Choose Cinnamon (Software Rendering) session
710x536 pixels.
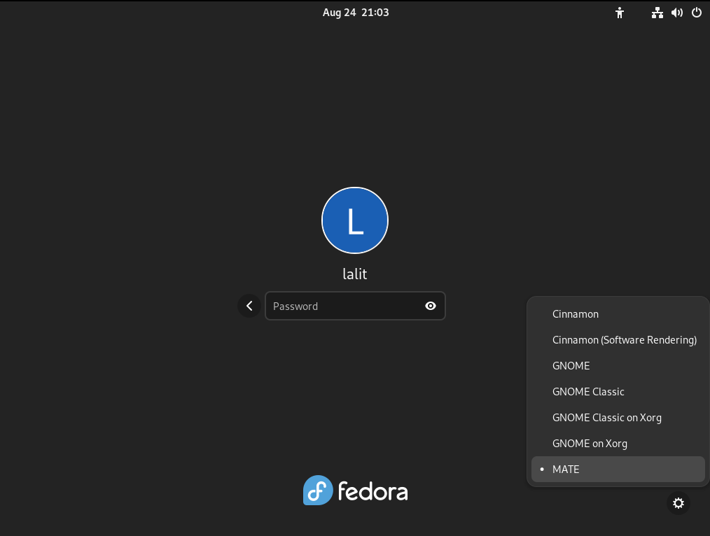625,340
